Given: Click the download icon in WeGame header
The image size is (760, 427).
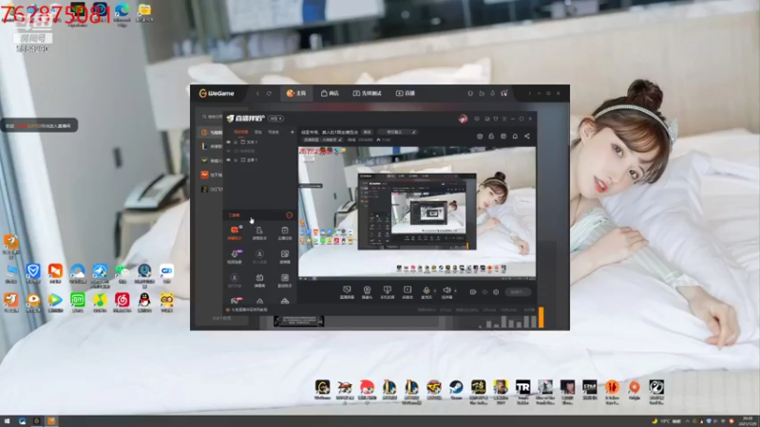Looking at the screenshot, I should (492, 93).
